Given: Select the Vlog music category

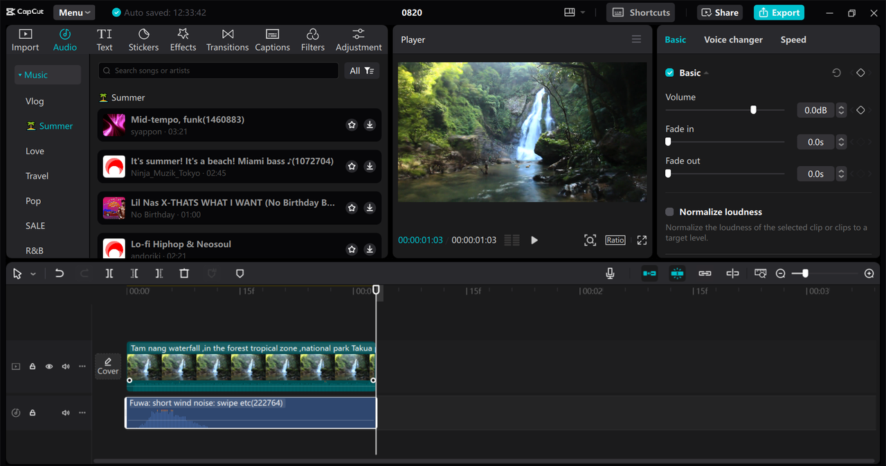Looking at the screenshot, I should point(35,101).
